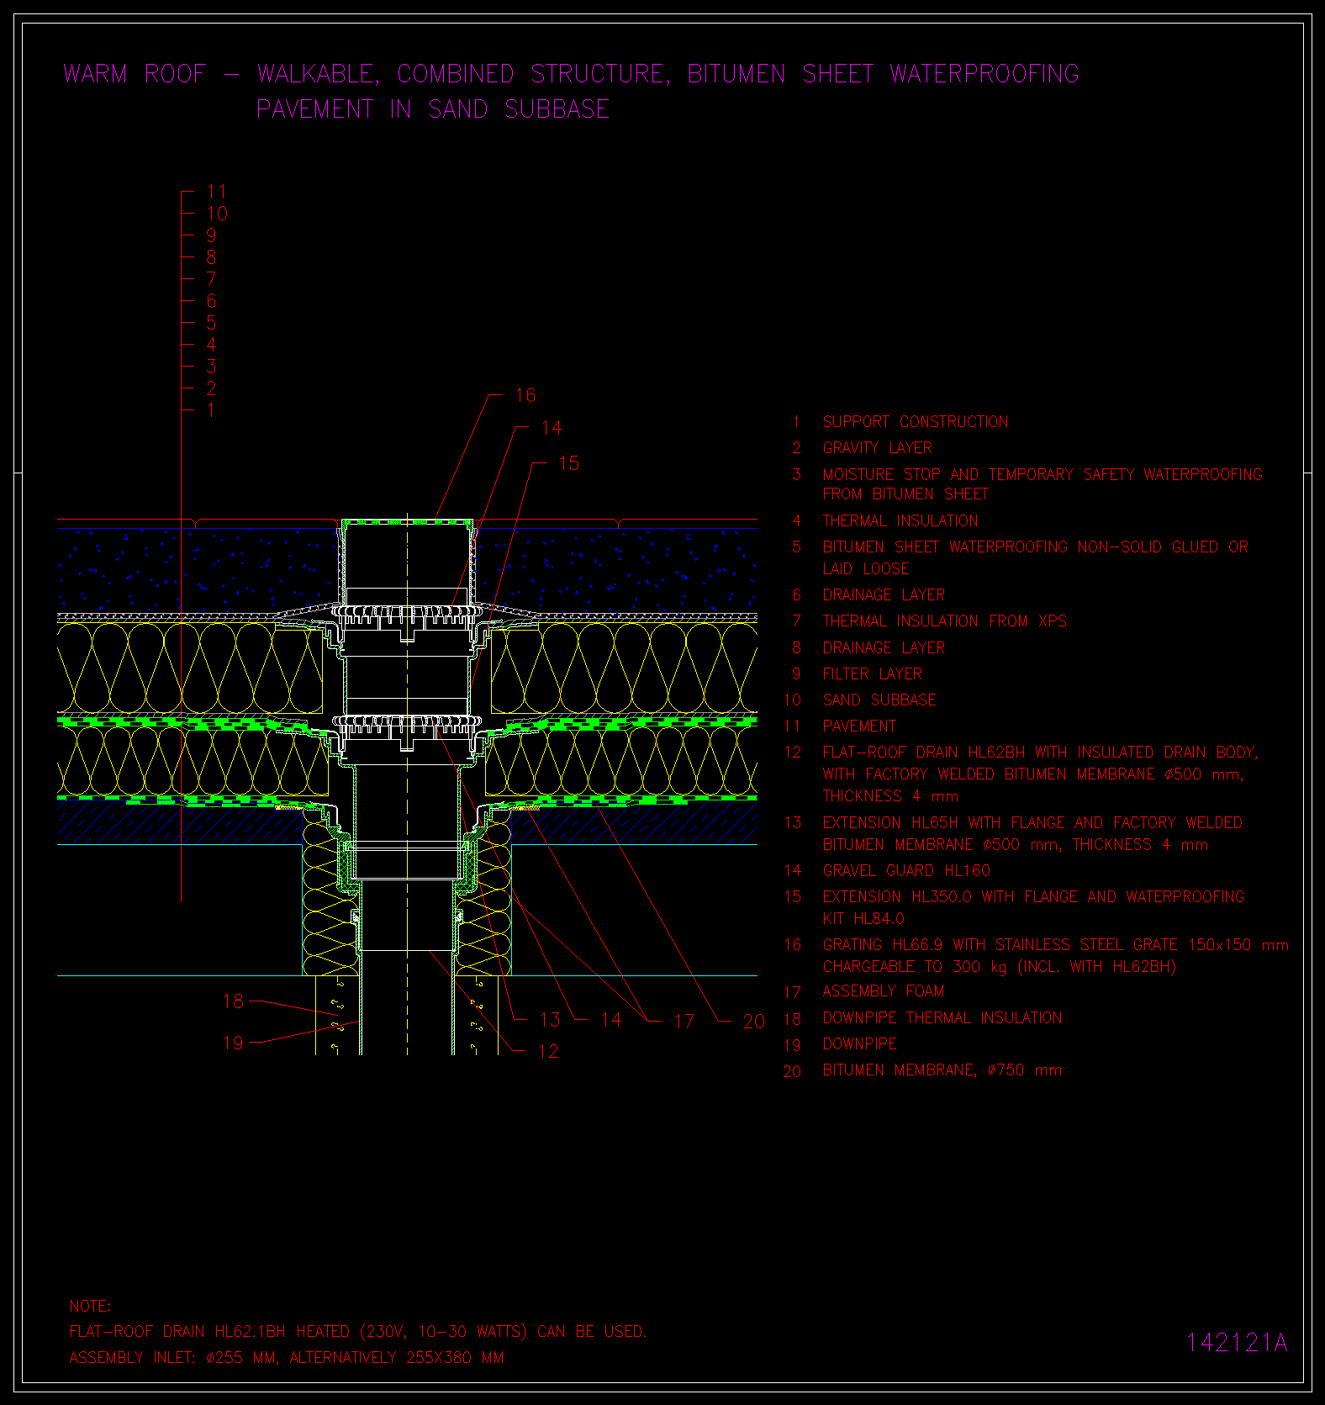The width and height of the screenshot is (1325, 1405).
Task: Click legend text 'GRAVITY LAYER'
Action: pyautogui.click(x=877, y=448)
